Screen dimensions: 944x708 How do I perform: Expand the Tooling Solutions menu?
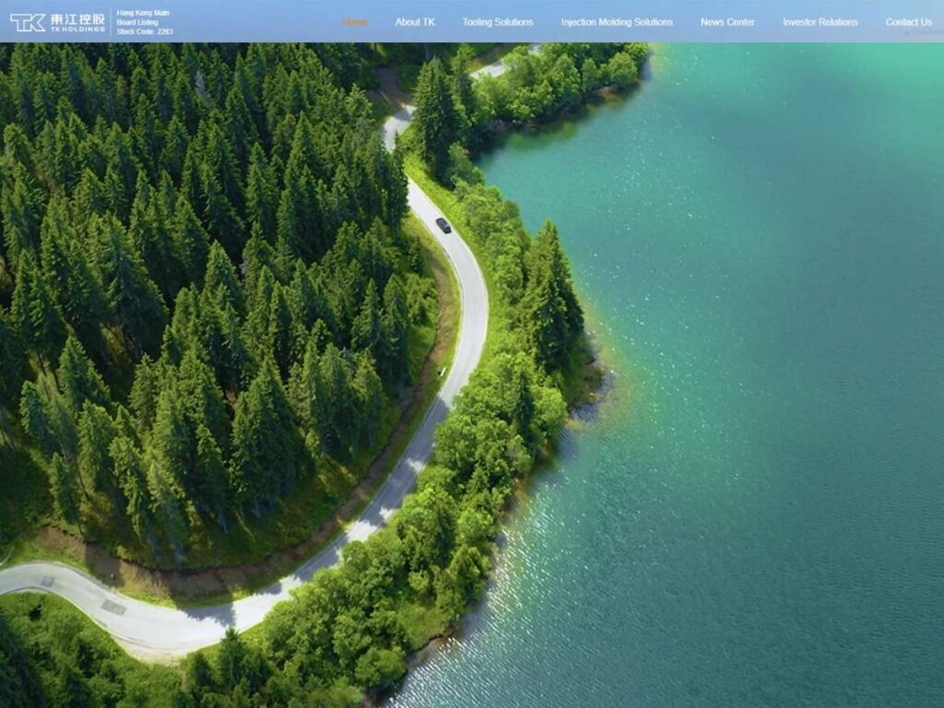tap(497, 22)
